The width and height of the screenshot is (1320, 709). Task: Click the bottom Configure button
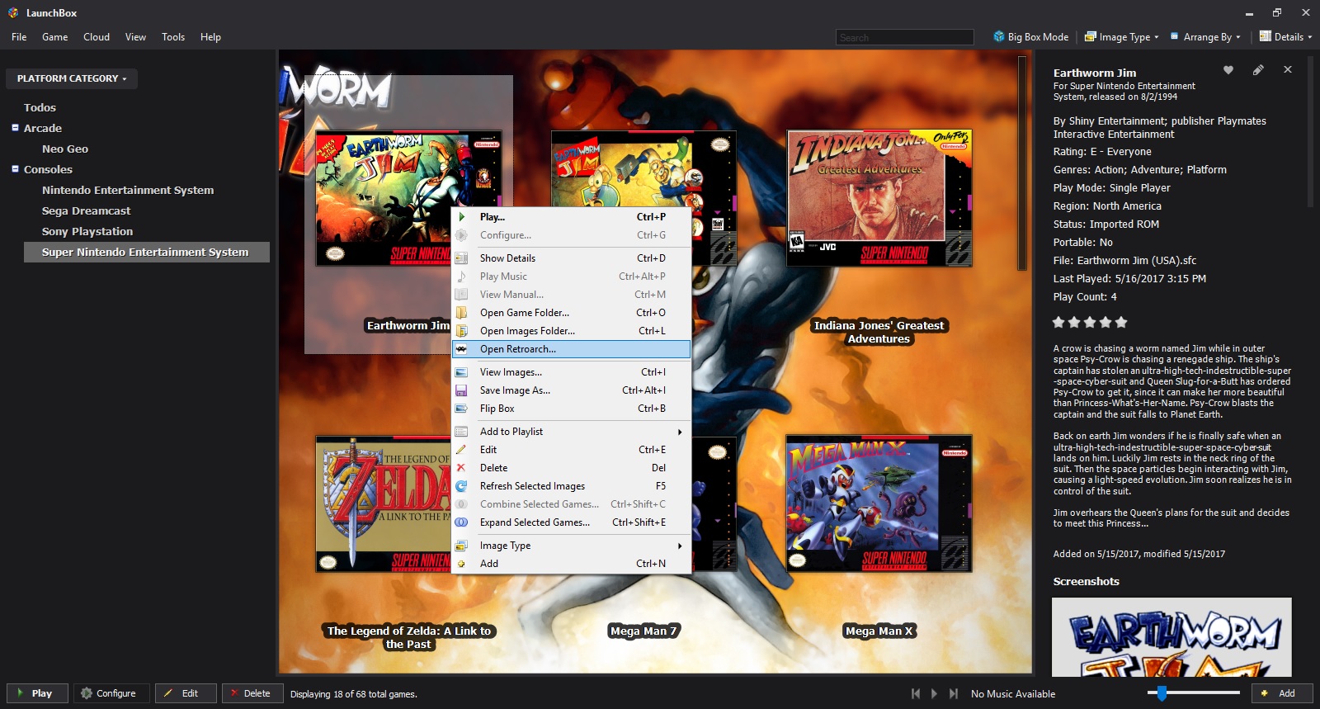tap(111, 693)
